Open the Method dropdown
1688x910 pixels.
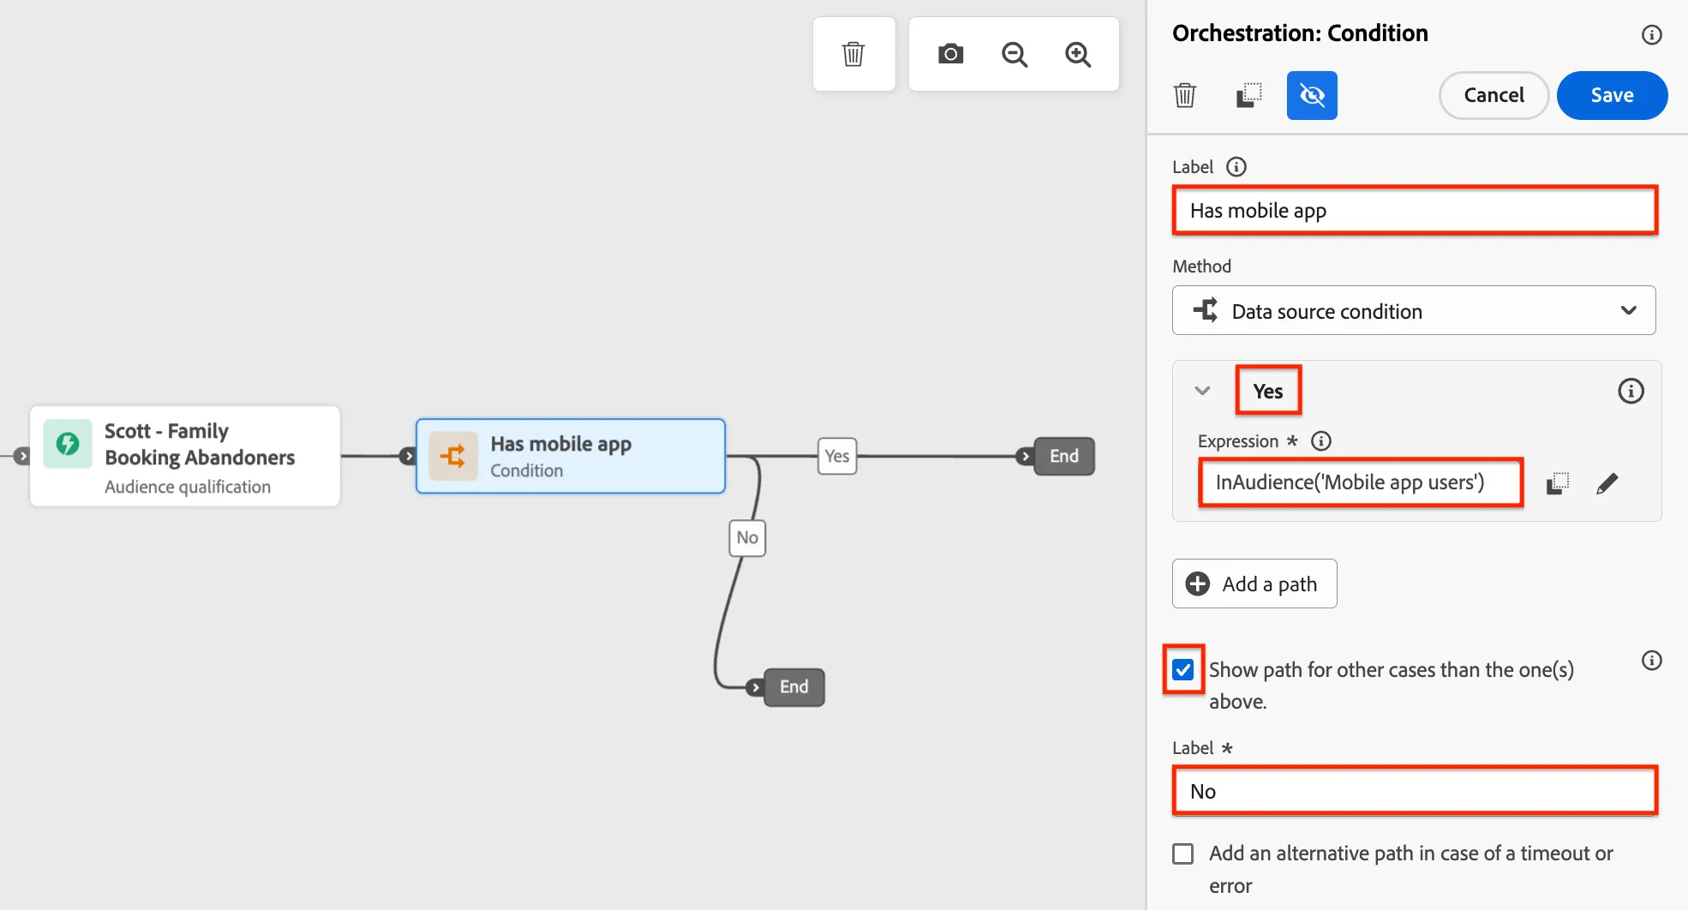coord(1414,310)
